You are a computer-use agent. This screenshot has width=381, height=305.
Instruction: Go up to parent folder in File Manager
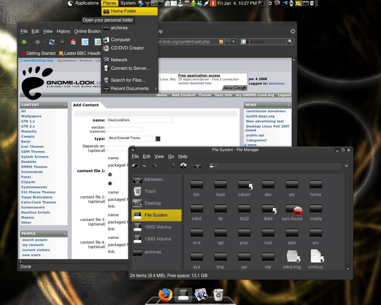(173, 166)
